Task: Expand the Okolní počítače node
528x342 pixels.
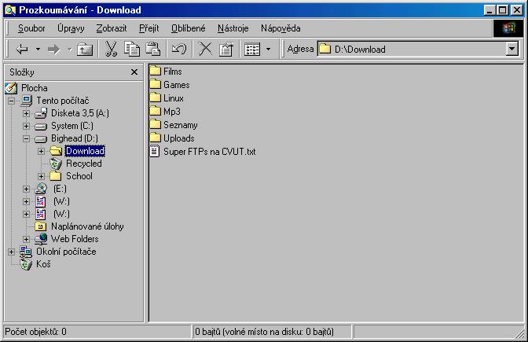Action: (12, 252)
